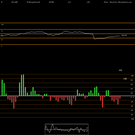135x135 pixels.
Task: Click the 70 level label on RSI axis
Action: 2,31
